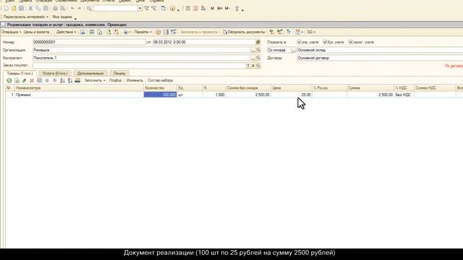Click the Ед. cell шт

point(190,95)
